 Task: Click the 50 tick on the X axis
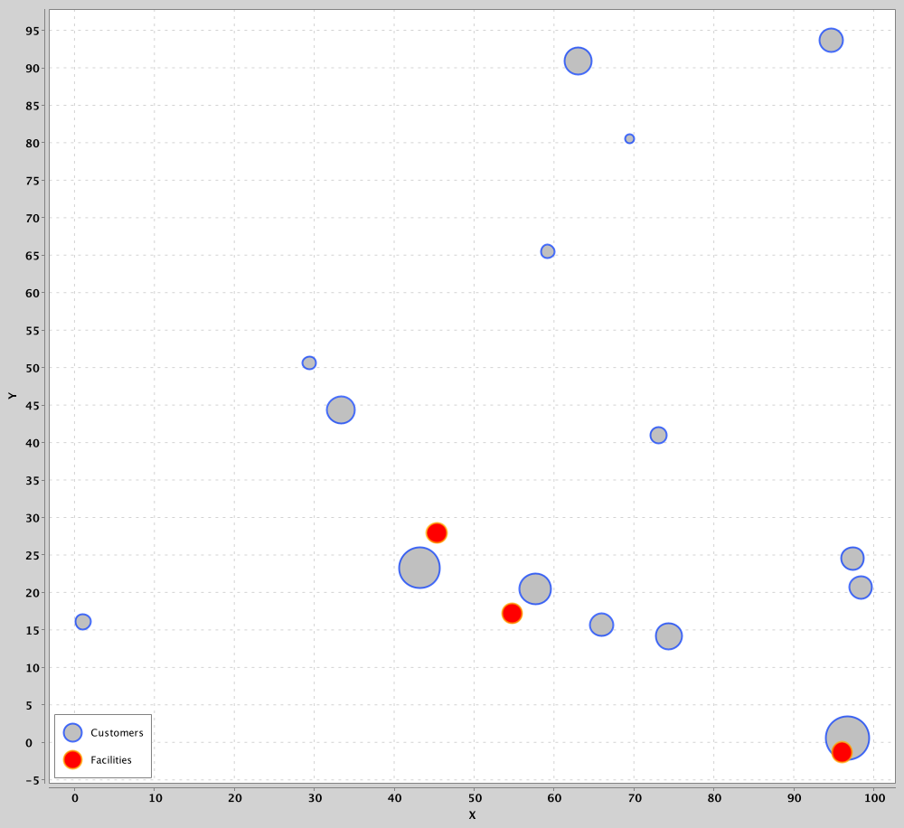click(475, 798)
